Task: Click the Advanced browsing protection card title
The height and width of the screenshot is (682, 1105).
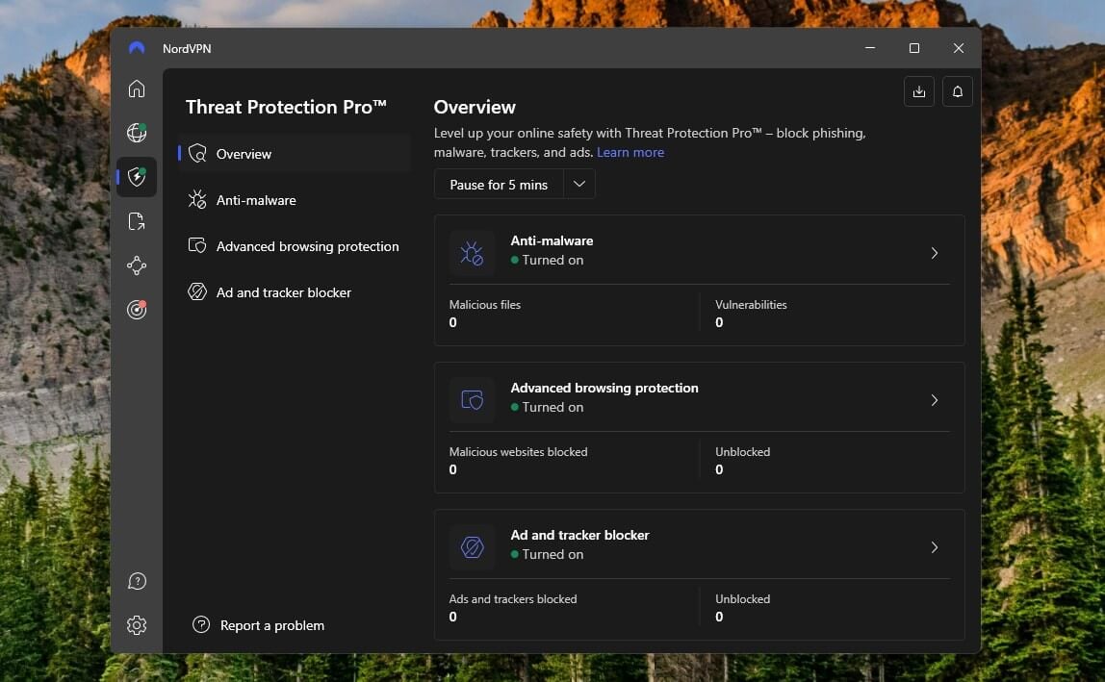Action: click(604, 389)
